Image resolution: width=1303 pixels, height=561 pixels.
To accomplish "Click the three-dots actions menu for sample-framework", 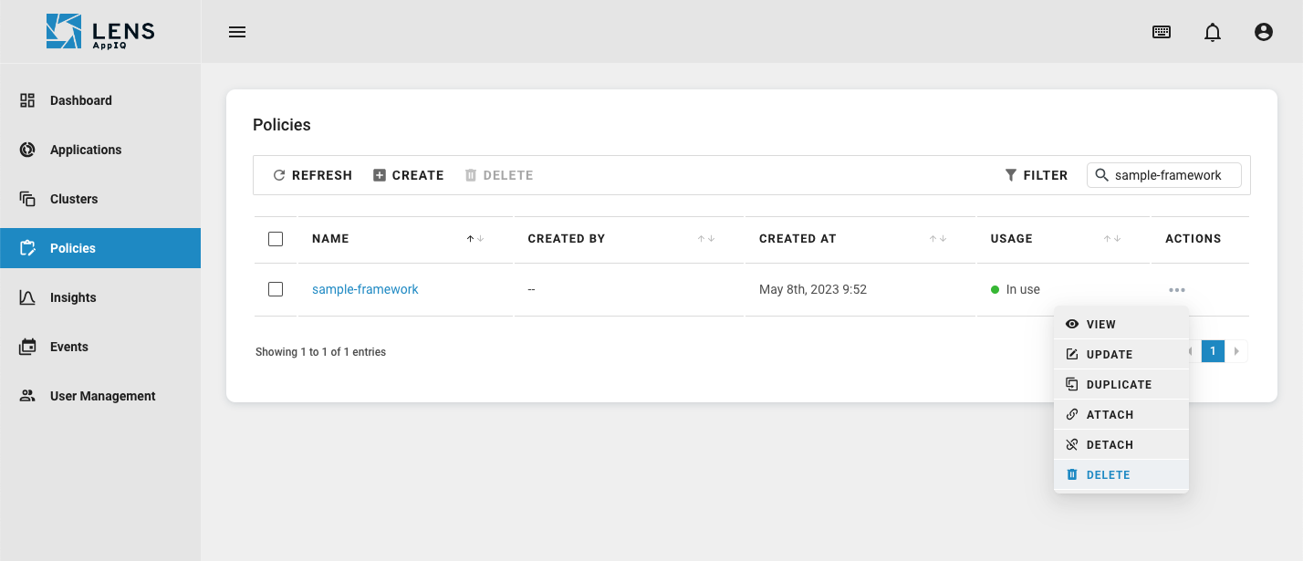I will [x=1177, y=290].
